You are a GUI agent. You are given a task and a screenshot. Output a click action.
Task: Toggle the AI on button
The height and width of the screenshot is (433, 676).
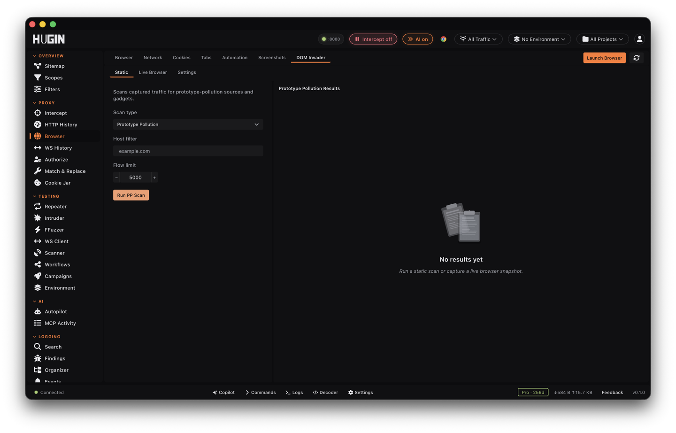click(x=418, y=39)
